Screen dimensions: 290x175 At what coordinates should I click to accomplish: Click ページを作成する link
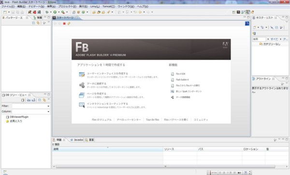click(97, 94)
